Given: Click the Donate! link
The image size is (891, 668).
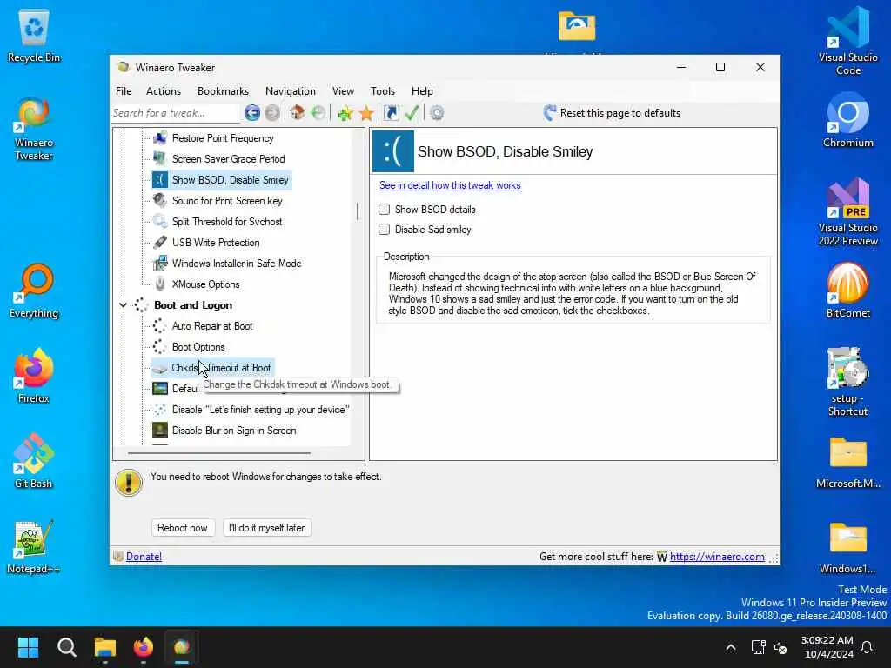Looking at the screenshot, I should click(x=144, y=557).
